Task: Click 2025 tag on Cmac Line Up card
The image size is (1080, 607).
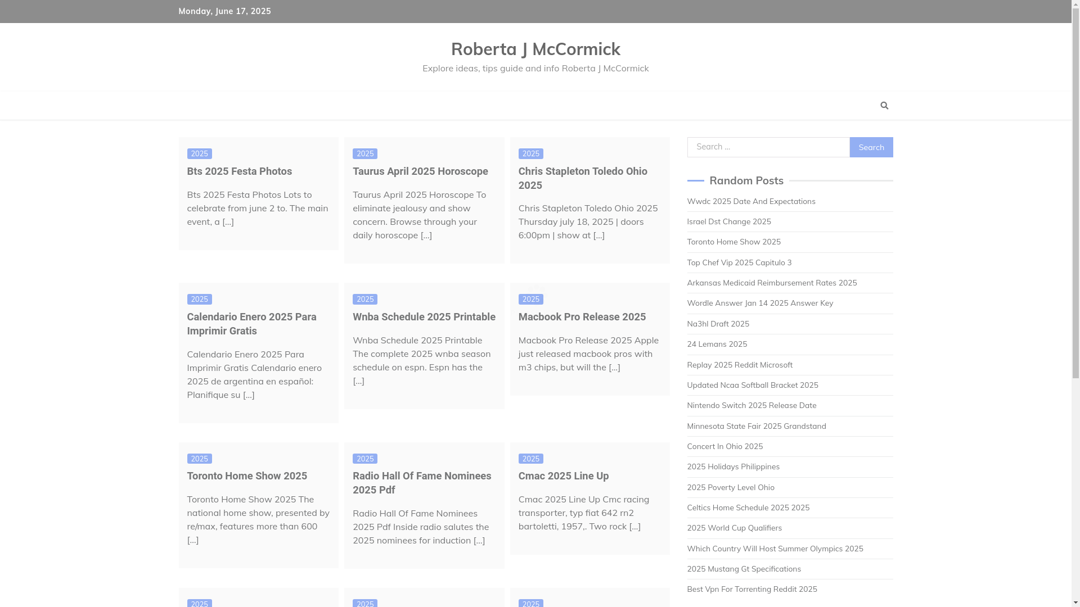Action: (531, 459)
